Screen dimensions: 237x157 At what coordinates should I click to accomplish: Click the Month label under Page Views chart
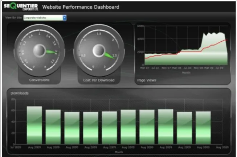(186, 73)
